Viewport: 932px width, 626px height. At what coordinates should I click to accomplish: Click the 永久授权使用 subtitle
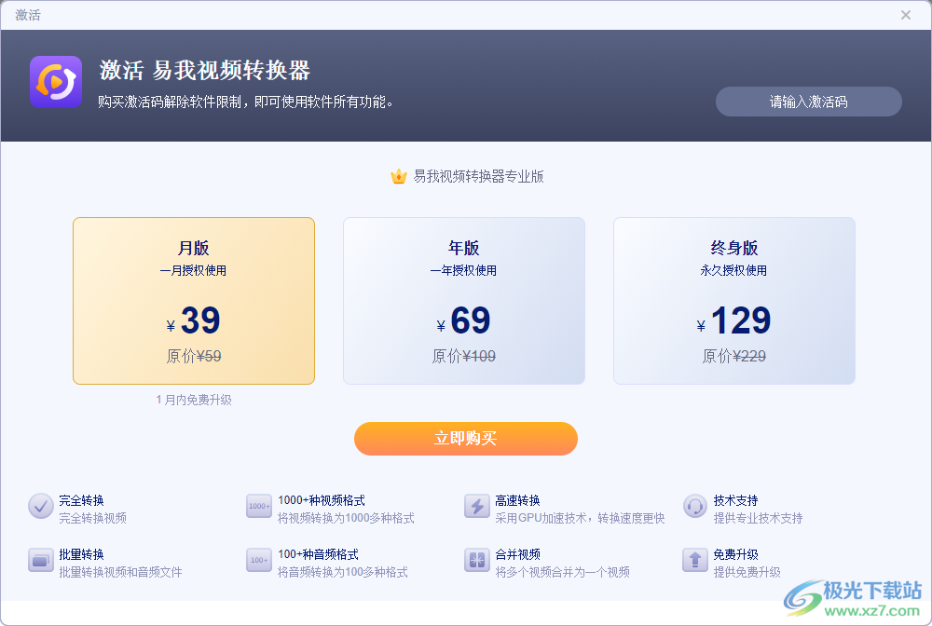(733, 270)
